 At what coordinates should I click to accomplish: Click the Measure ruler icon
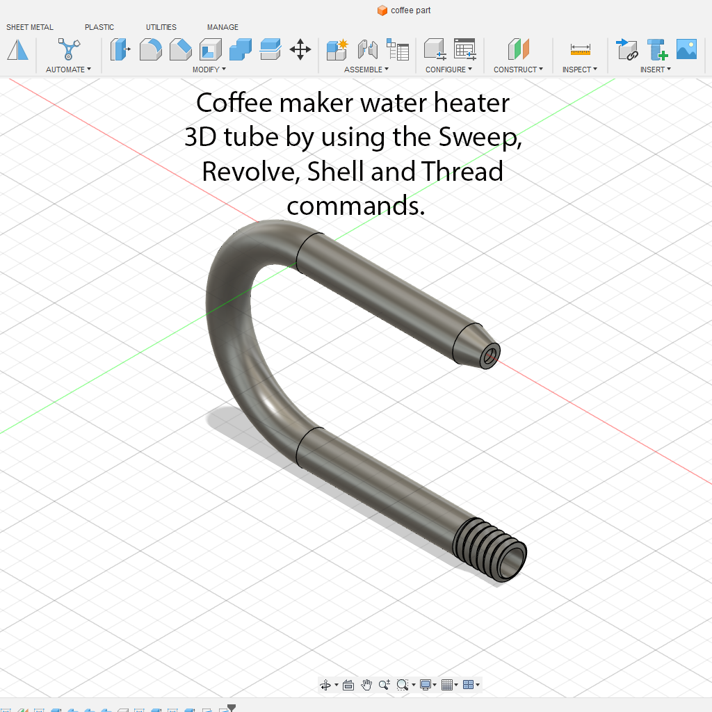580,49
